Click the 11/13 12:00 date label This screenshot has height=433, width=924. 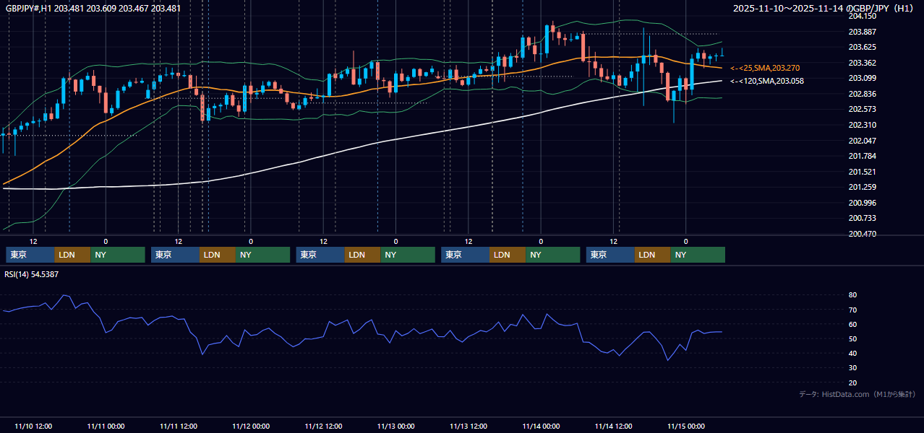point(468,426)
